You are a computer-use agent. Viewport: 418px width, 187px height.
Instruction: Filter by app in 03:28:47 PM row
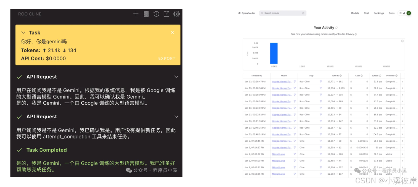(321, 81)
